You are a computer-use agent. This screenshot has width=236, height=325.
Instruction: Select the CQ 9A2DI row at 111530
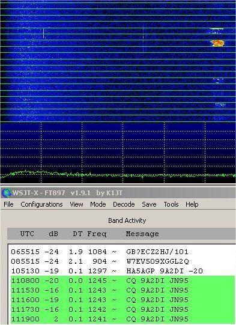123,290
